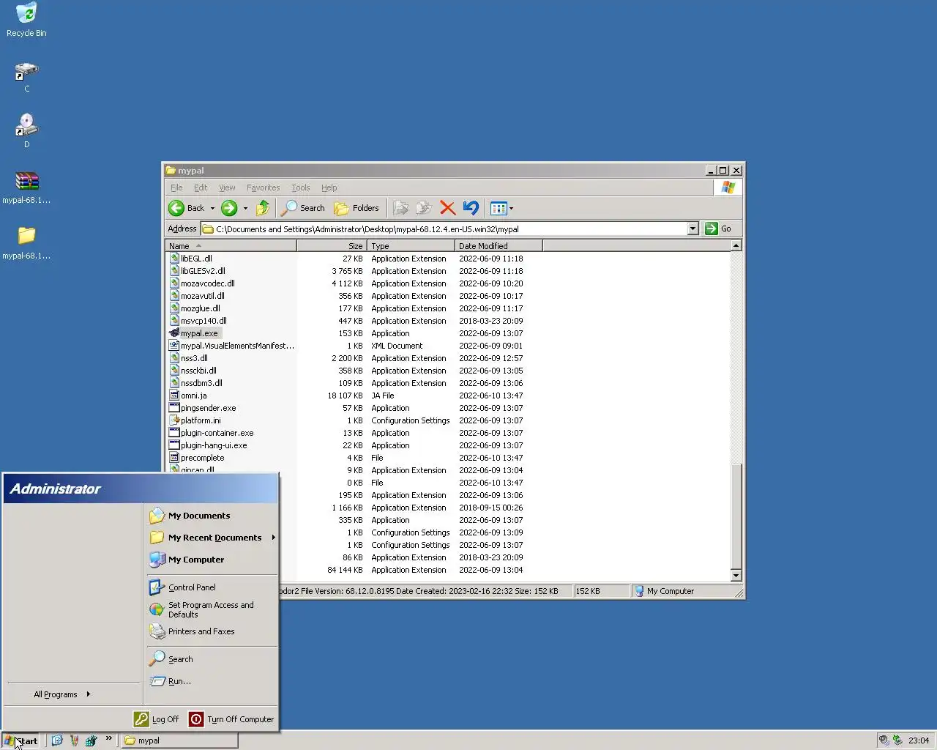Open the Forward button history dropdown arrow
Viewport: 937px width, 750px height.
click(x=245, y=208)
